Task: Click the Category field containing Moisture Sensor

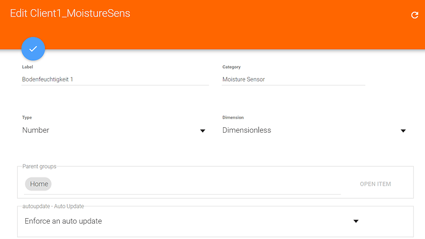Action: point(294,79)
